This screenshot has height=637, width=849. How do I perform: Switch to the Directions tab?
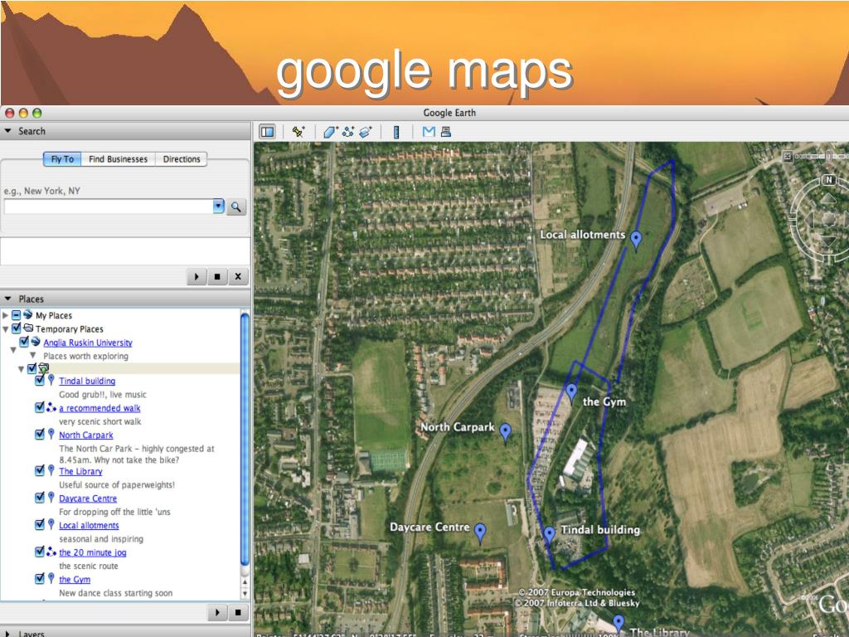point(182,158)
